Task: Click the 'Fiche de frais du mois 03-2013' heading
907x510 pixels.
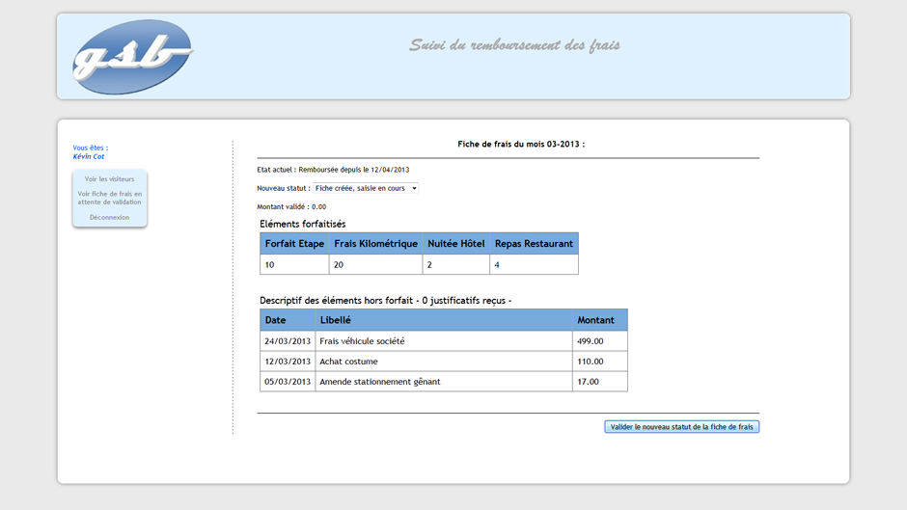Action: point(521,144)
